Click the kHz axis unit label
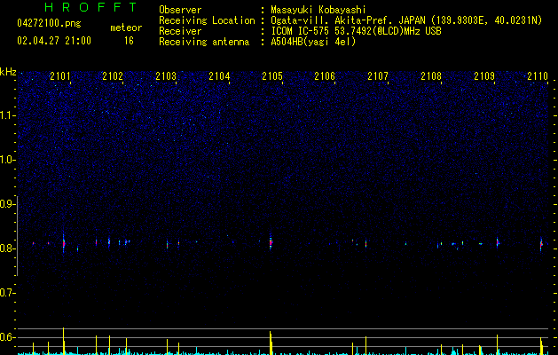 [8, 72]
